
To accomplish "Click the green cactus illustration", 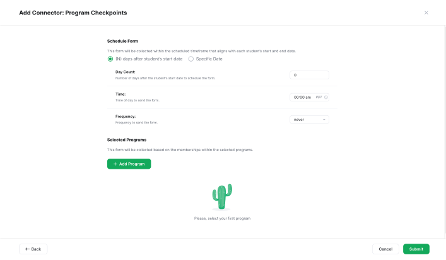I will coord(222,196).
